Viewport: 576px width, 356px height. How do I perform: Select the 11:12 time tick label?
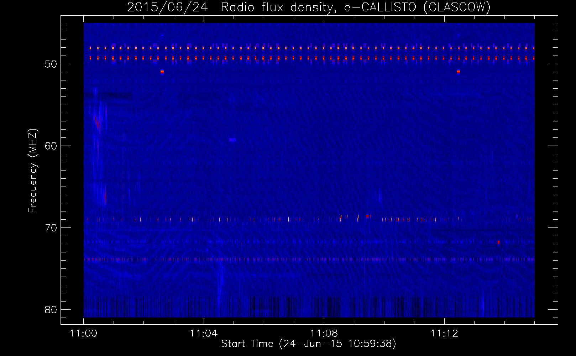(x=444, y=333)
